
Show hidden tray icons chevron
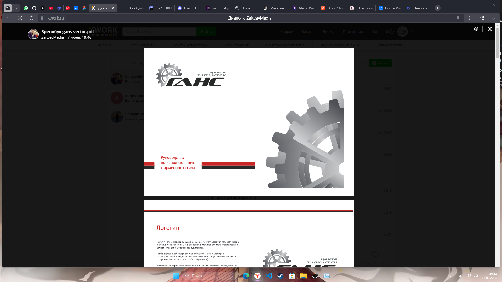[x=449, y=276]
